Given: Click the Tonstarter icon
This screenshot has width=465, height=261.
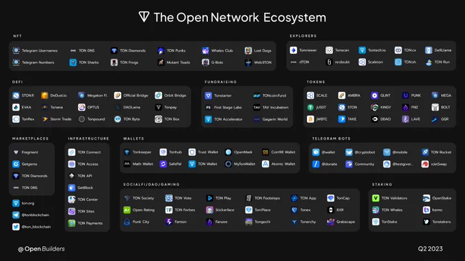Looking at the screenshot, I should [x=208, y=95].
